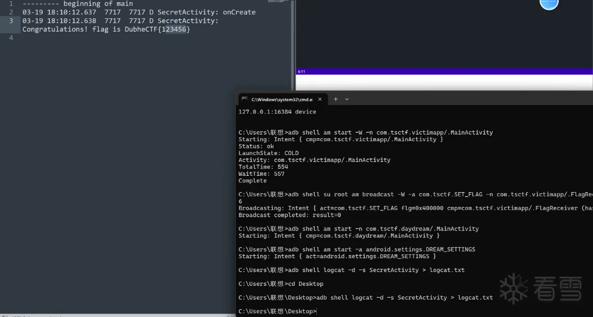Viewport: 593px width, 317px height.
Task: Close the cmd.exe terminal tab
Action: (x=320, y=99)
